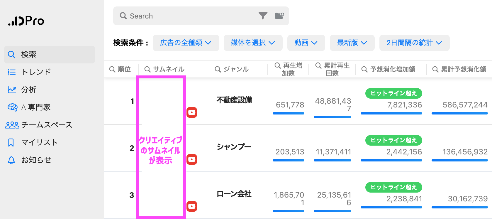Viewport: 492px width, 219px height.
Task: Expand the 2日間隔の統計 dropdown
Action: point(414,43)
